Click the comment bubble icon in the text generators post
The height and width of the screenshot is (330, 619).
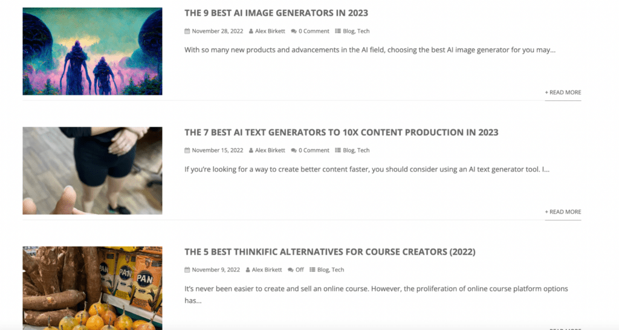294,150
